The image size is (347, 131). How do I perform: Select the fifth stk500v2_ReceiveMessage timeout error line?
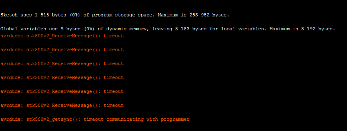62,92
